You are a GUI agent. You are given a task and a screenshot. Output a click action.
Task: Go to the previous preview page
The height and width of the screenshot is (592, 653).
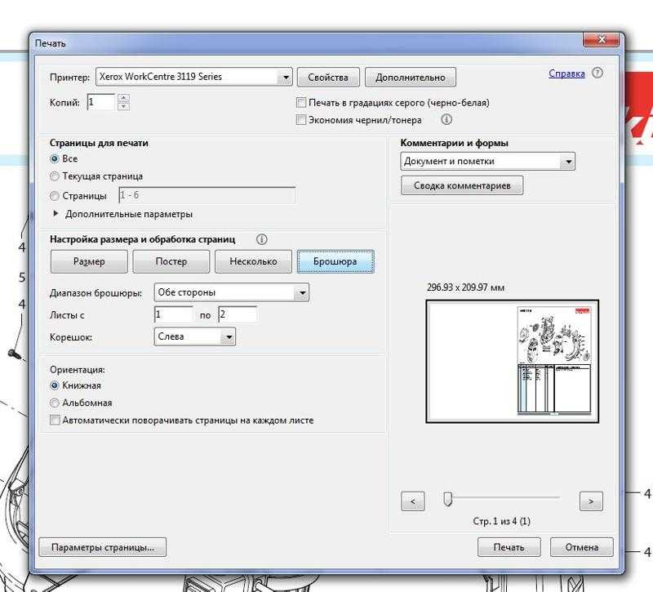pos(413,501)
